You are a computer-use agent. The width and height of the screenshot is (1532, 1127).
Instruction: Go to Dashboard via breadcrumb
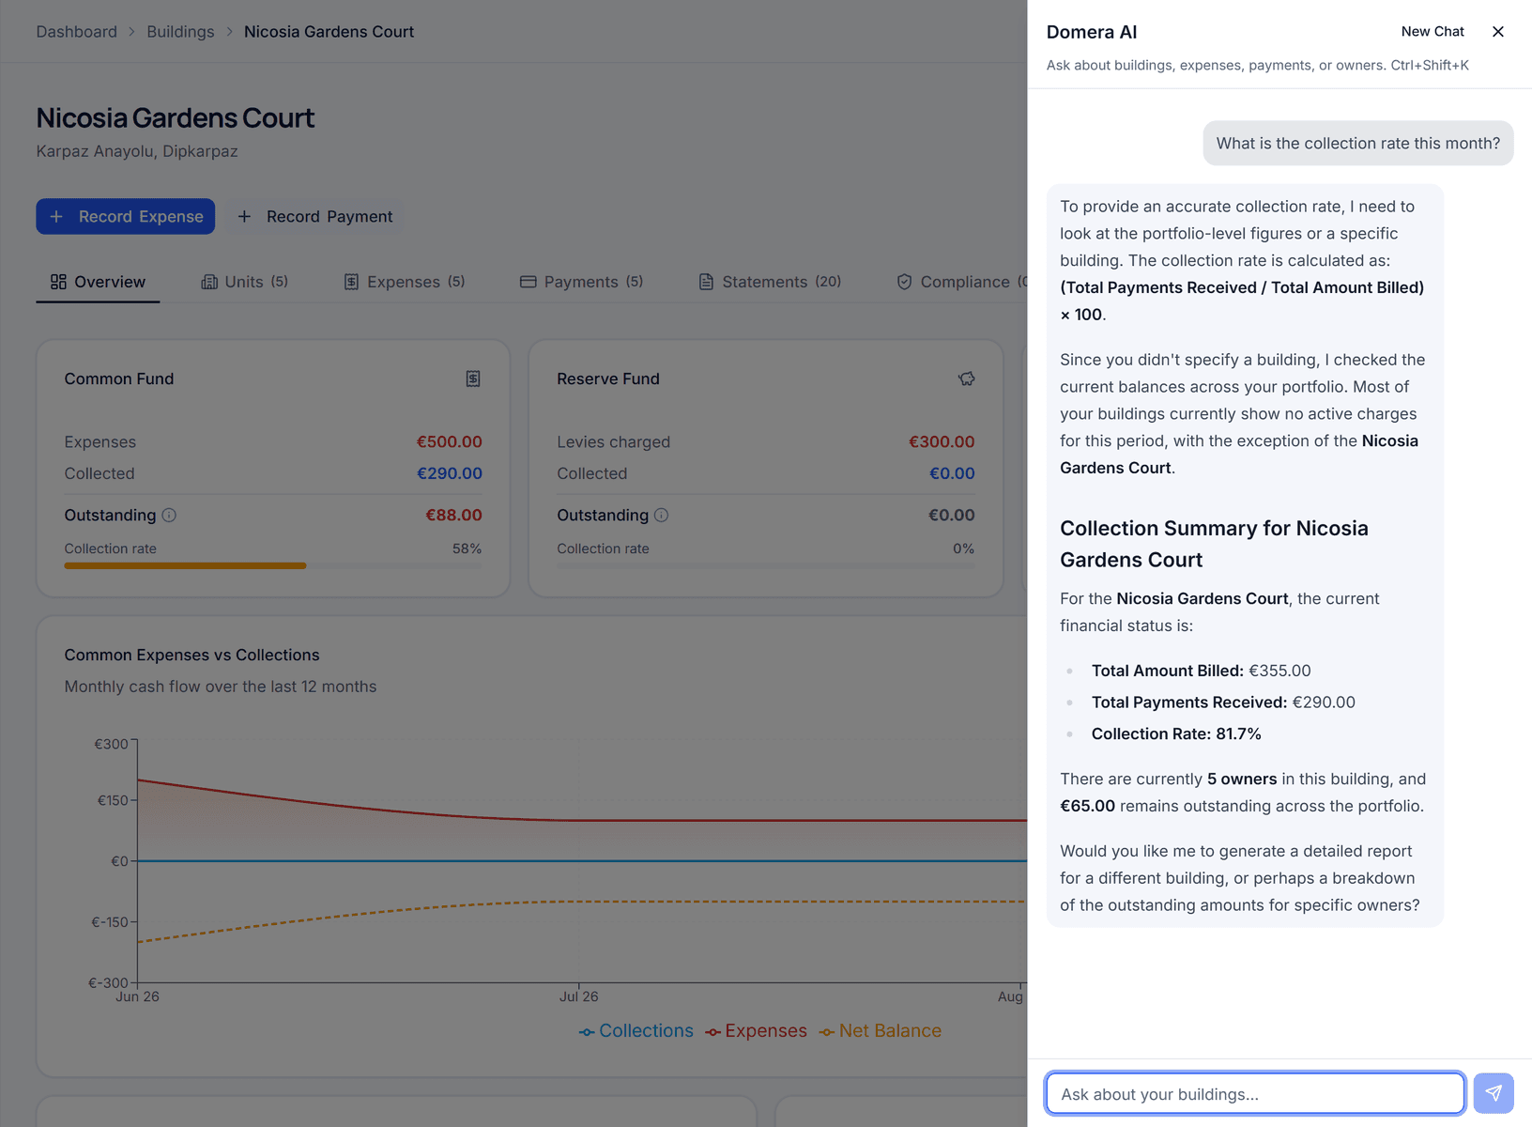[x=77, y=32]
